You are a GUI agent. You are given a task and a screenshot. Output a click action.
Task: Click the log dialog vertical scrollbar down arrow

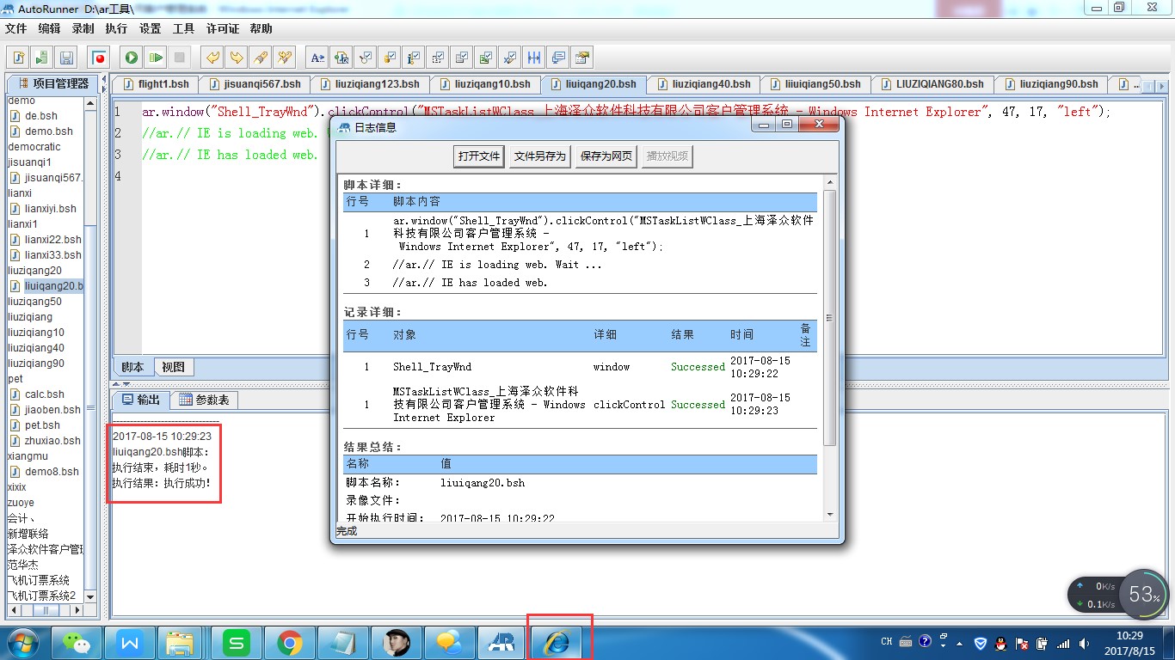pyautogui.click(x=830, y=515)
